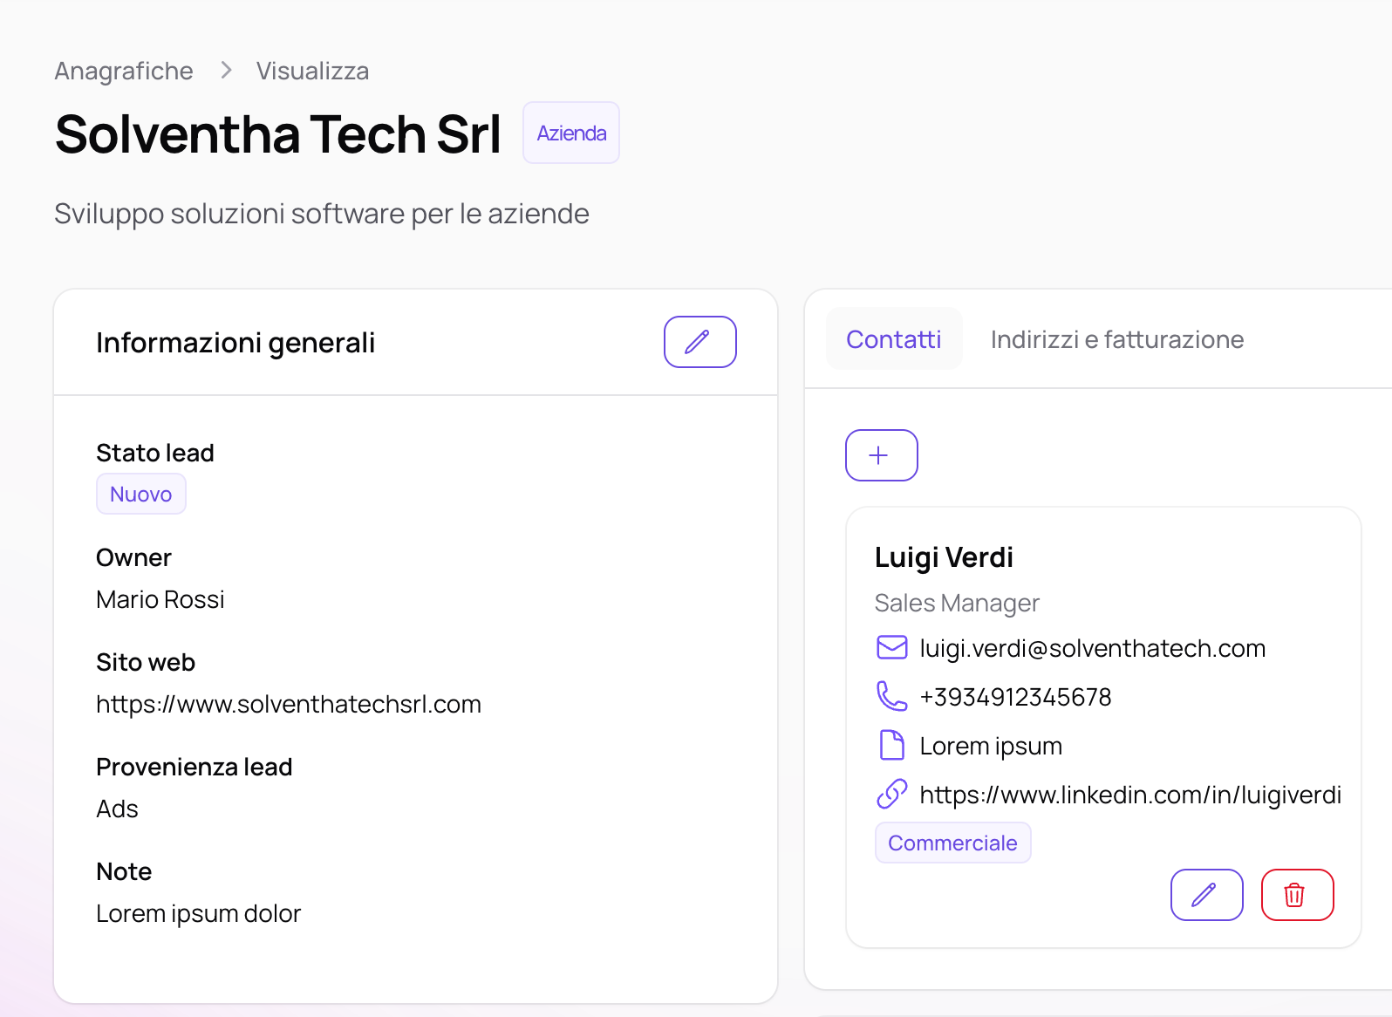Edit the Luigi Verdi contact
This screenshot has height=1017, width=1392.
point(1206,895)
